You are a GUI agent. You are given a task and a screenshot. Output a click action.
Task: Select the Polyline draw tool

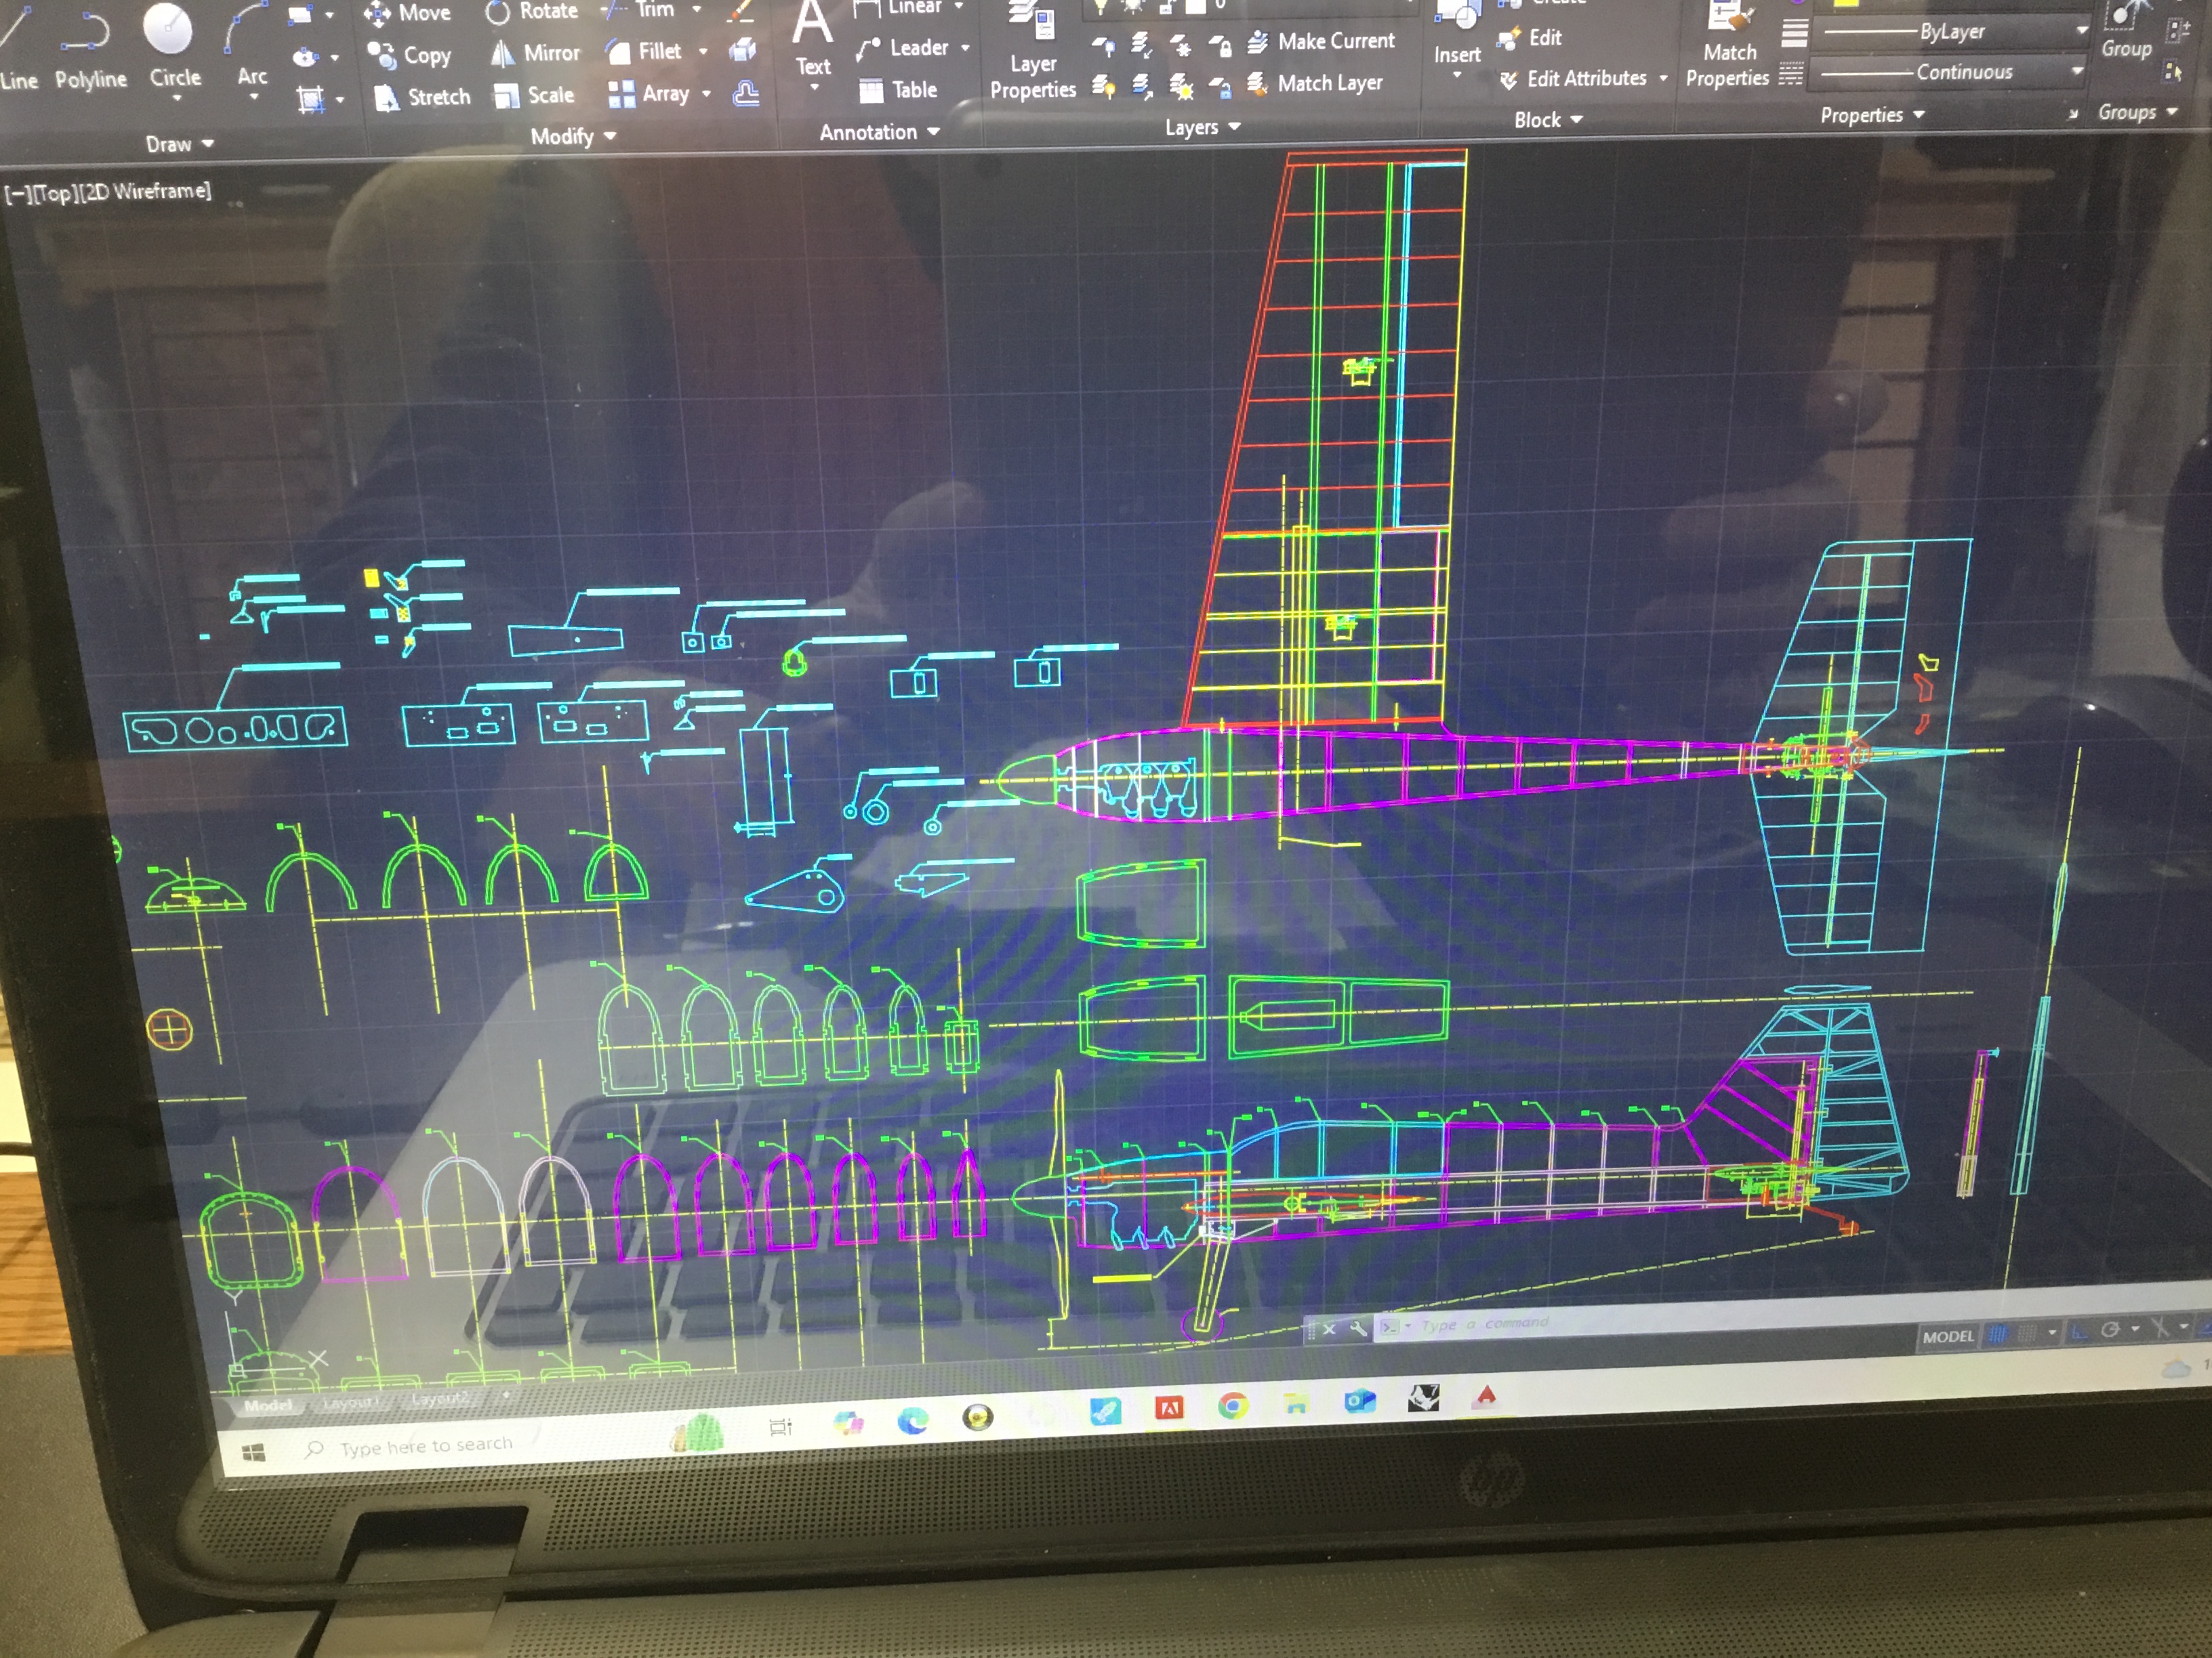click(x=90, y=50)
